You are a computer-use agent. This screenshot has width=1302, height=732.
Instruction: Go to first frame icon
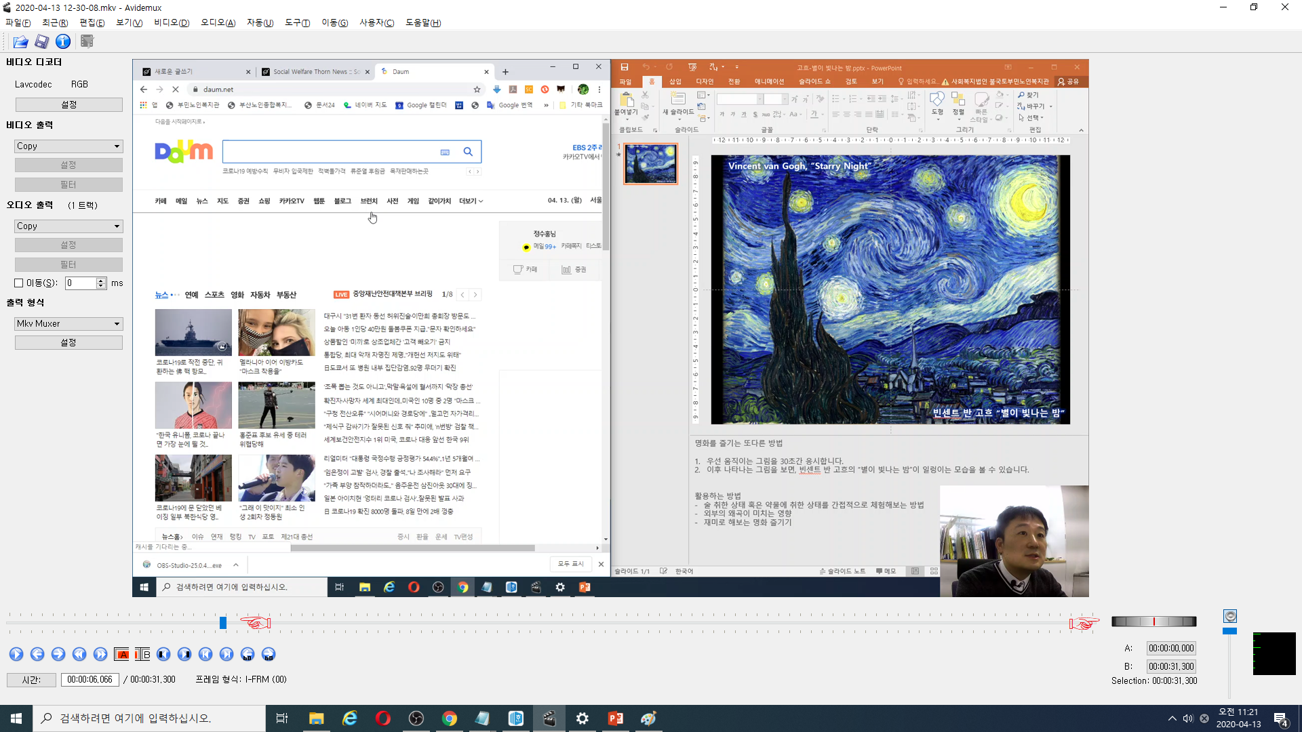click(x=205, y=654)
